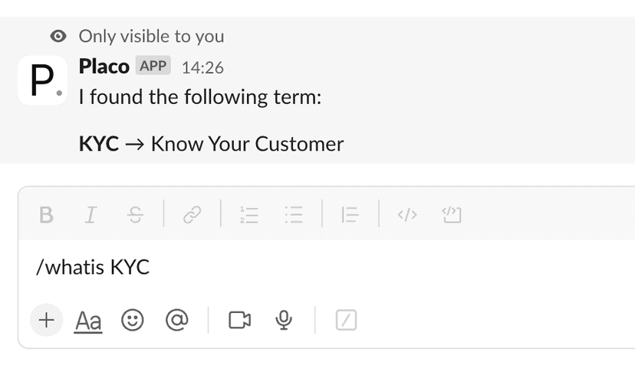The image size is (635, 365).
Task: Apply blockquote formatting
Action: click(x=350, y=215)
